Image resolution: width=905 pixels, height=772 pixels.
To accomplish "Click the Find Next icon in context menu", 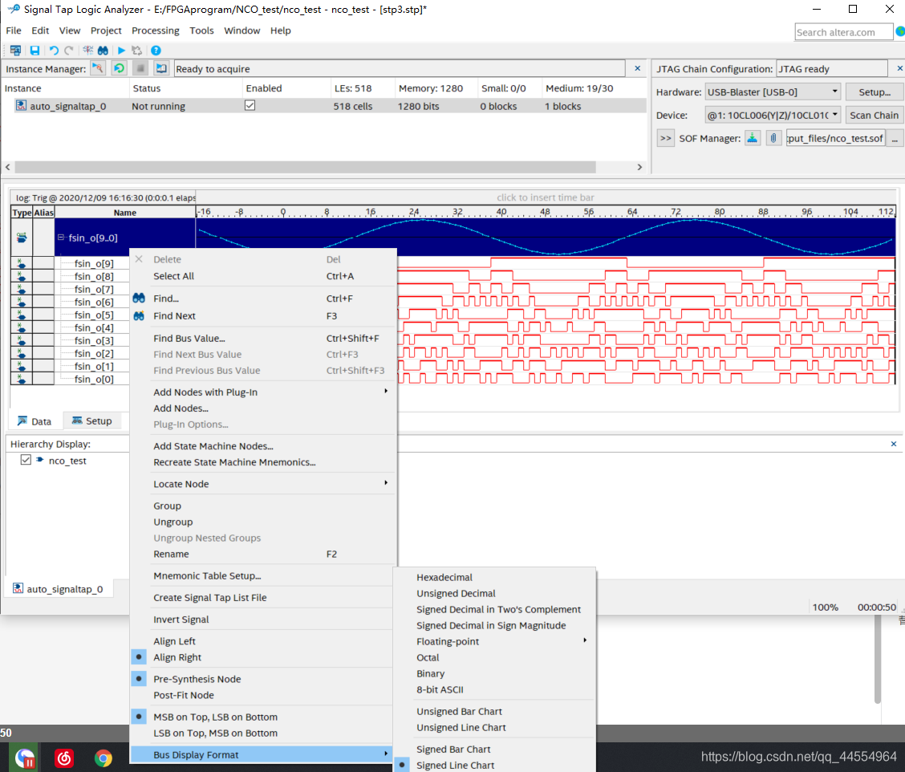I will pyautogui.click(x=139, y=316).
